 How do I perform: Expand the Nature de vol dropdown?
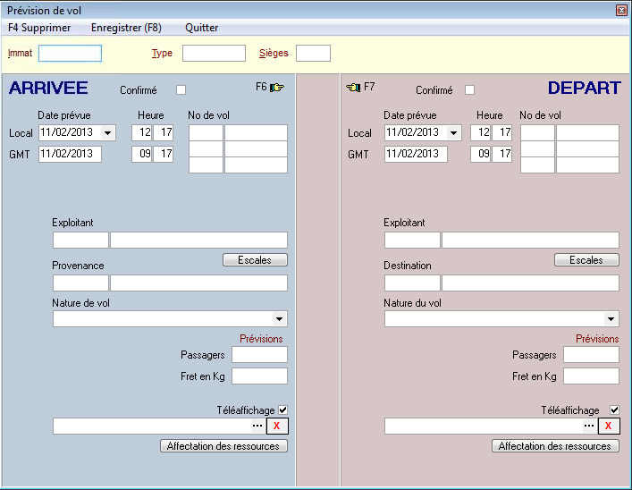280,319
